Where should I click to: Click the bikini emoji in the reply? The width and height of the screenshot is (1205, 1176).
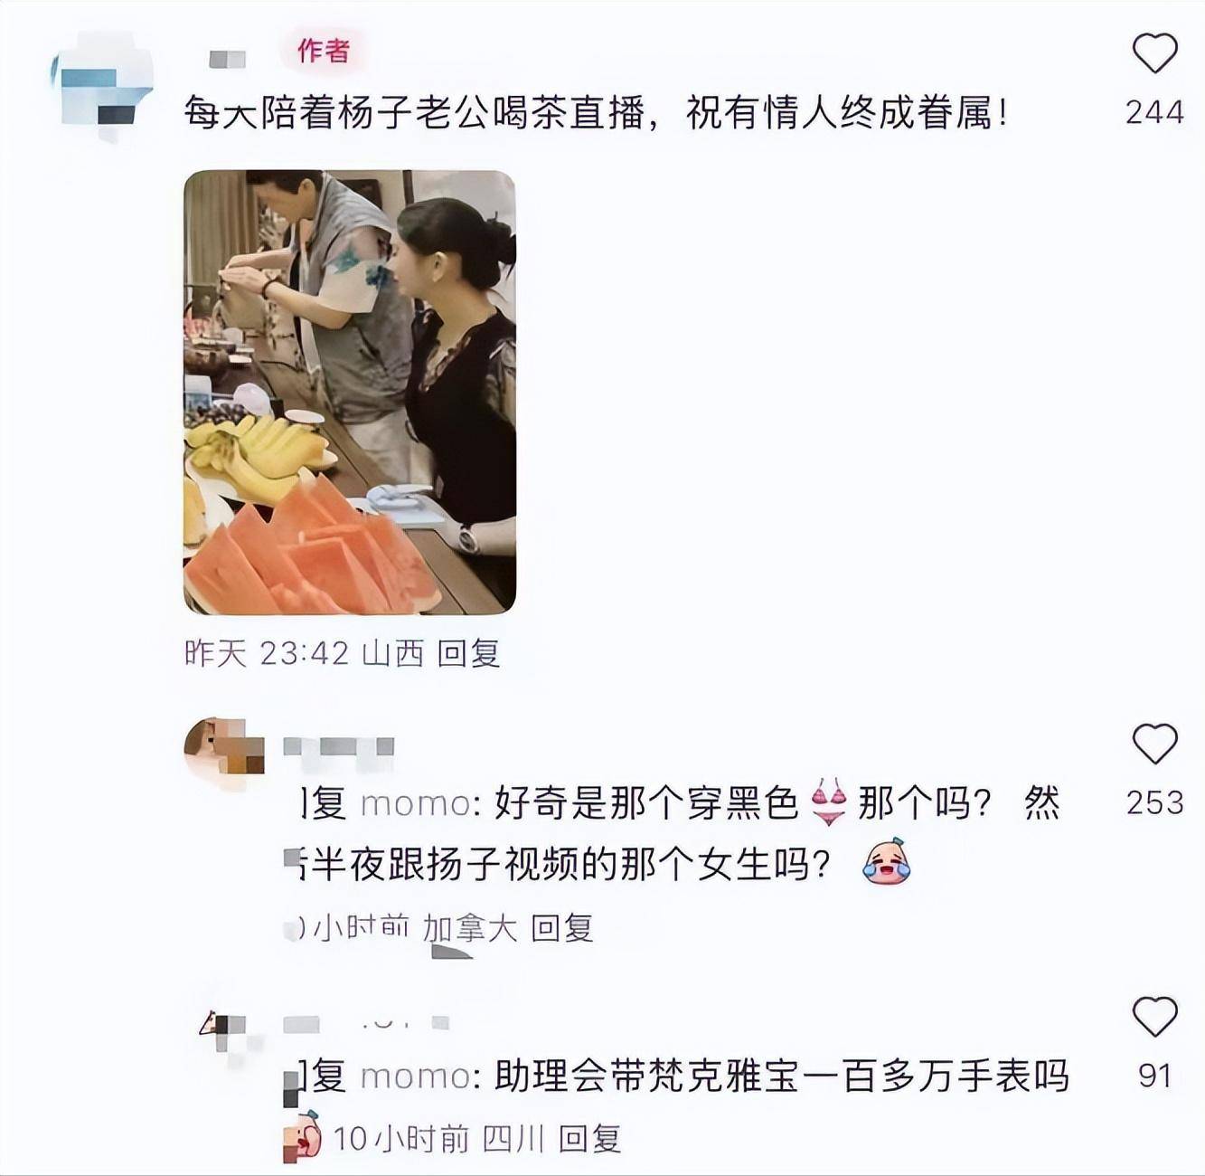(828, 802)
